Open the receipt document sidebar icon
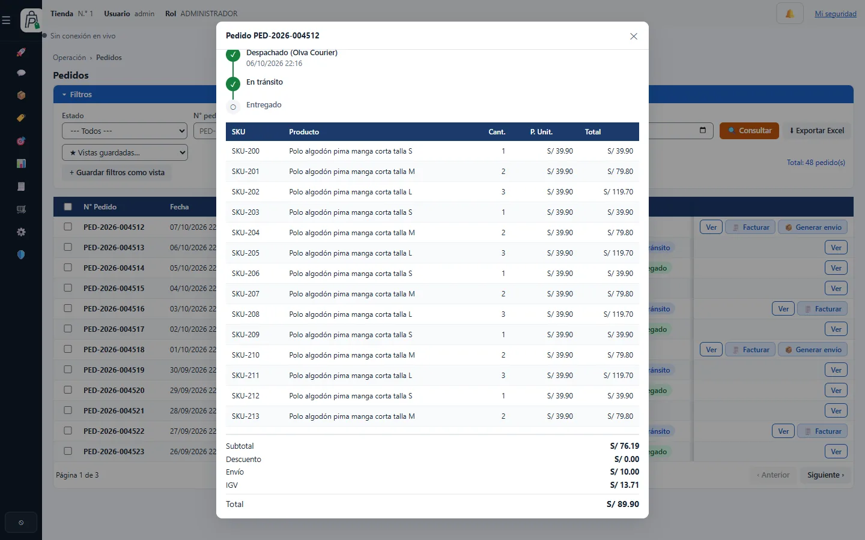 pos(21,187)
